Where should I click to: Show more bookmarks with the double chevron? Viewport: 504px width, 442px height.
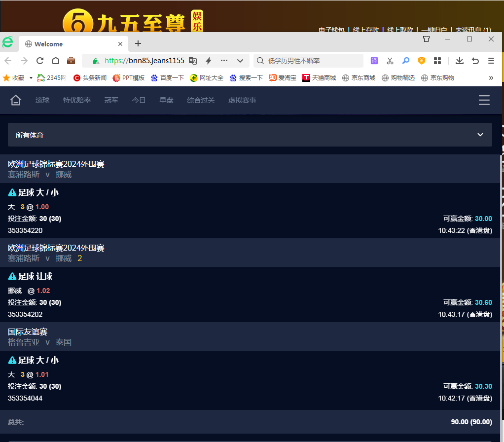pyautogui.click(x=491, y=78)
